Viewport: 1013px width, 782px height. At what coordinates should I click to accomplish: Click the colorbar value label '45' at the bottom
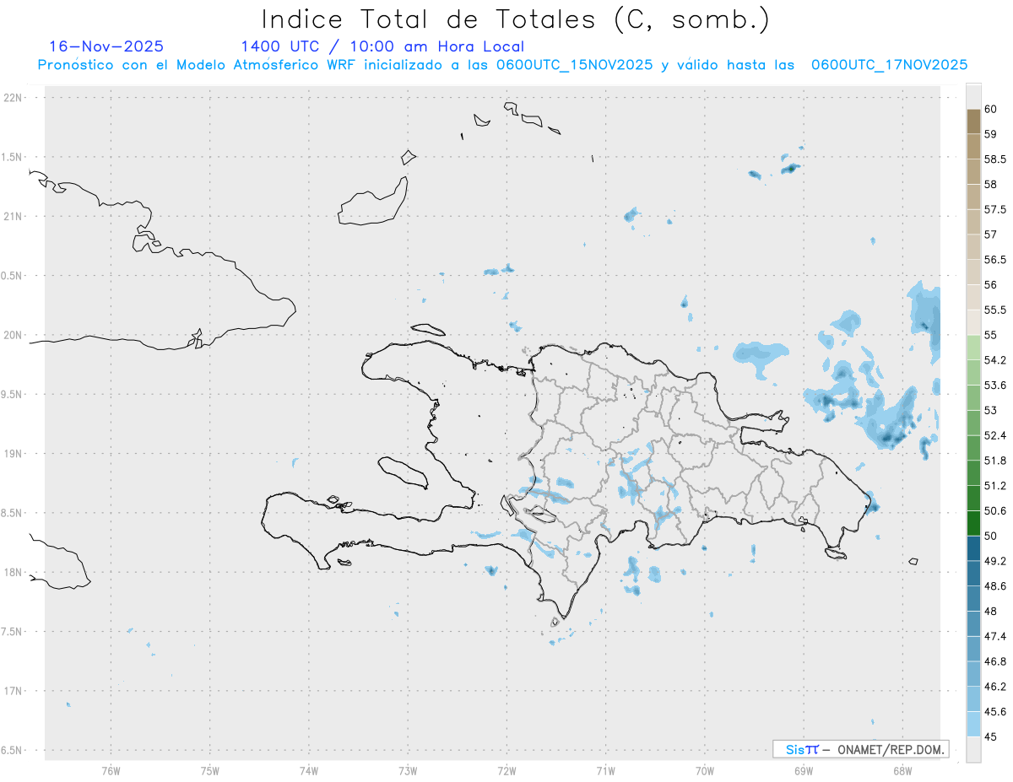tap(990, 736)
